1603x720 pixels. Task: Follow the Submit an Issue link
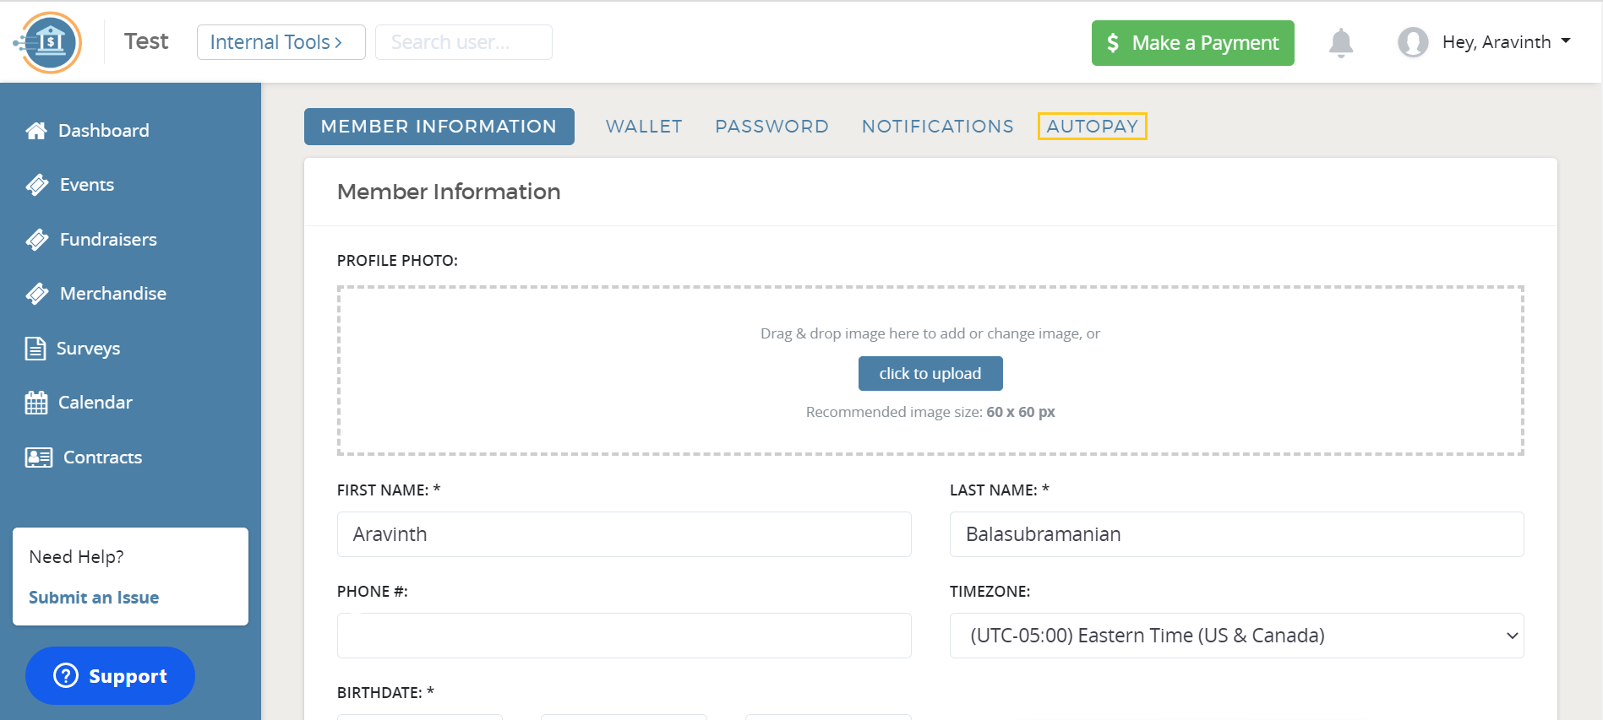pyautogui.click(x=94, y=598)
